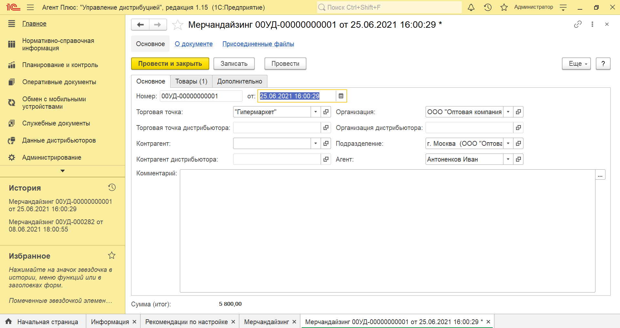The width and height of the screenshot is (620, 328).
Task: Open the hamburger service menu in title bar
Action: pos(30,7)
